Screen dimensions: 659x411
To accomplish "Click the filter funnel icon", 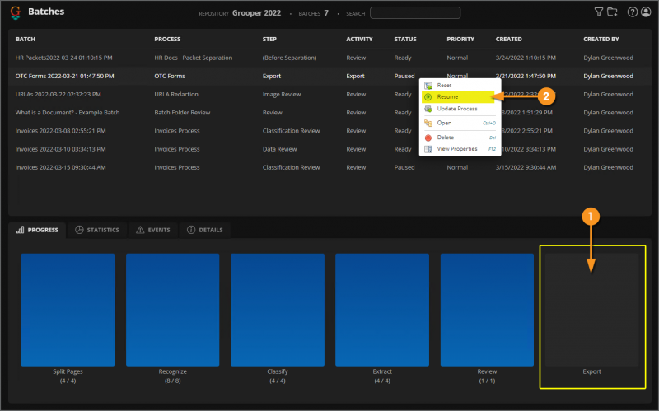I will click(x=599, y=12).
